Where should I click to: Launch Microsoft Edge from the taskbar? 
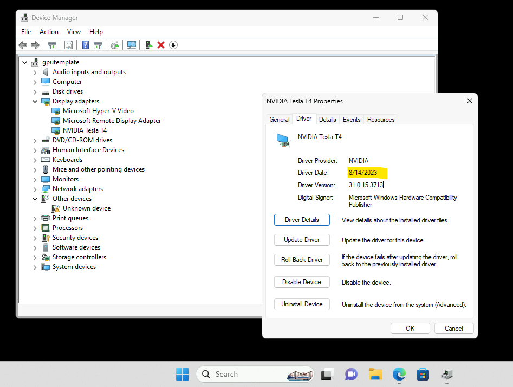pos(399,374)
